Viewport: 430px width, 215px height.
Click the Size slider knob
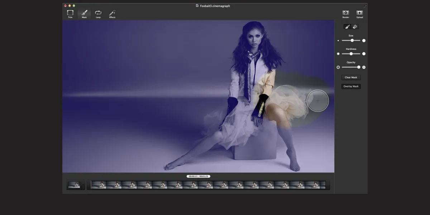(352, 40)
